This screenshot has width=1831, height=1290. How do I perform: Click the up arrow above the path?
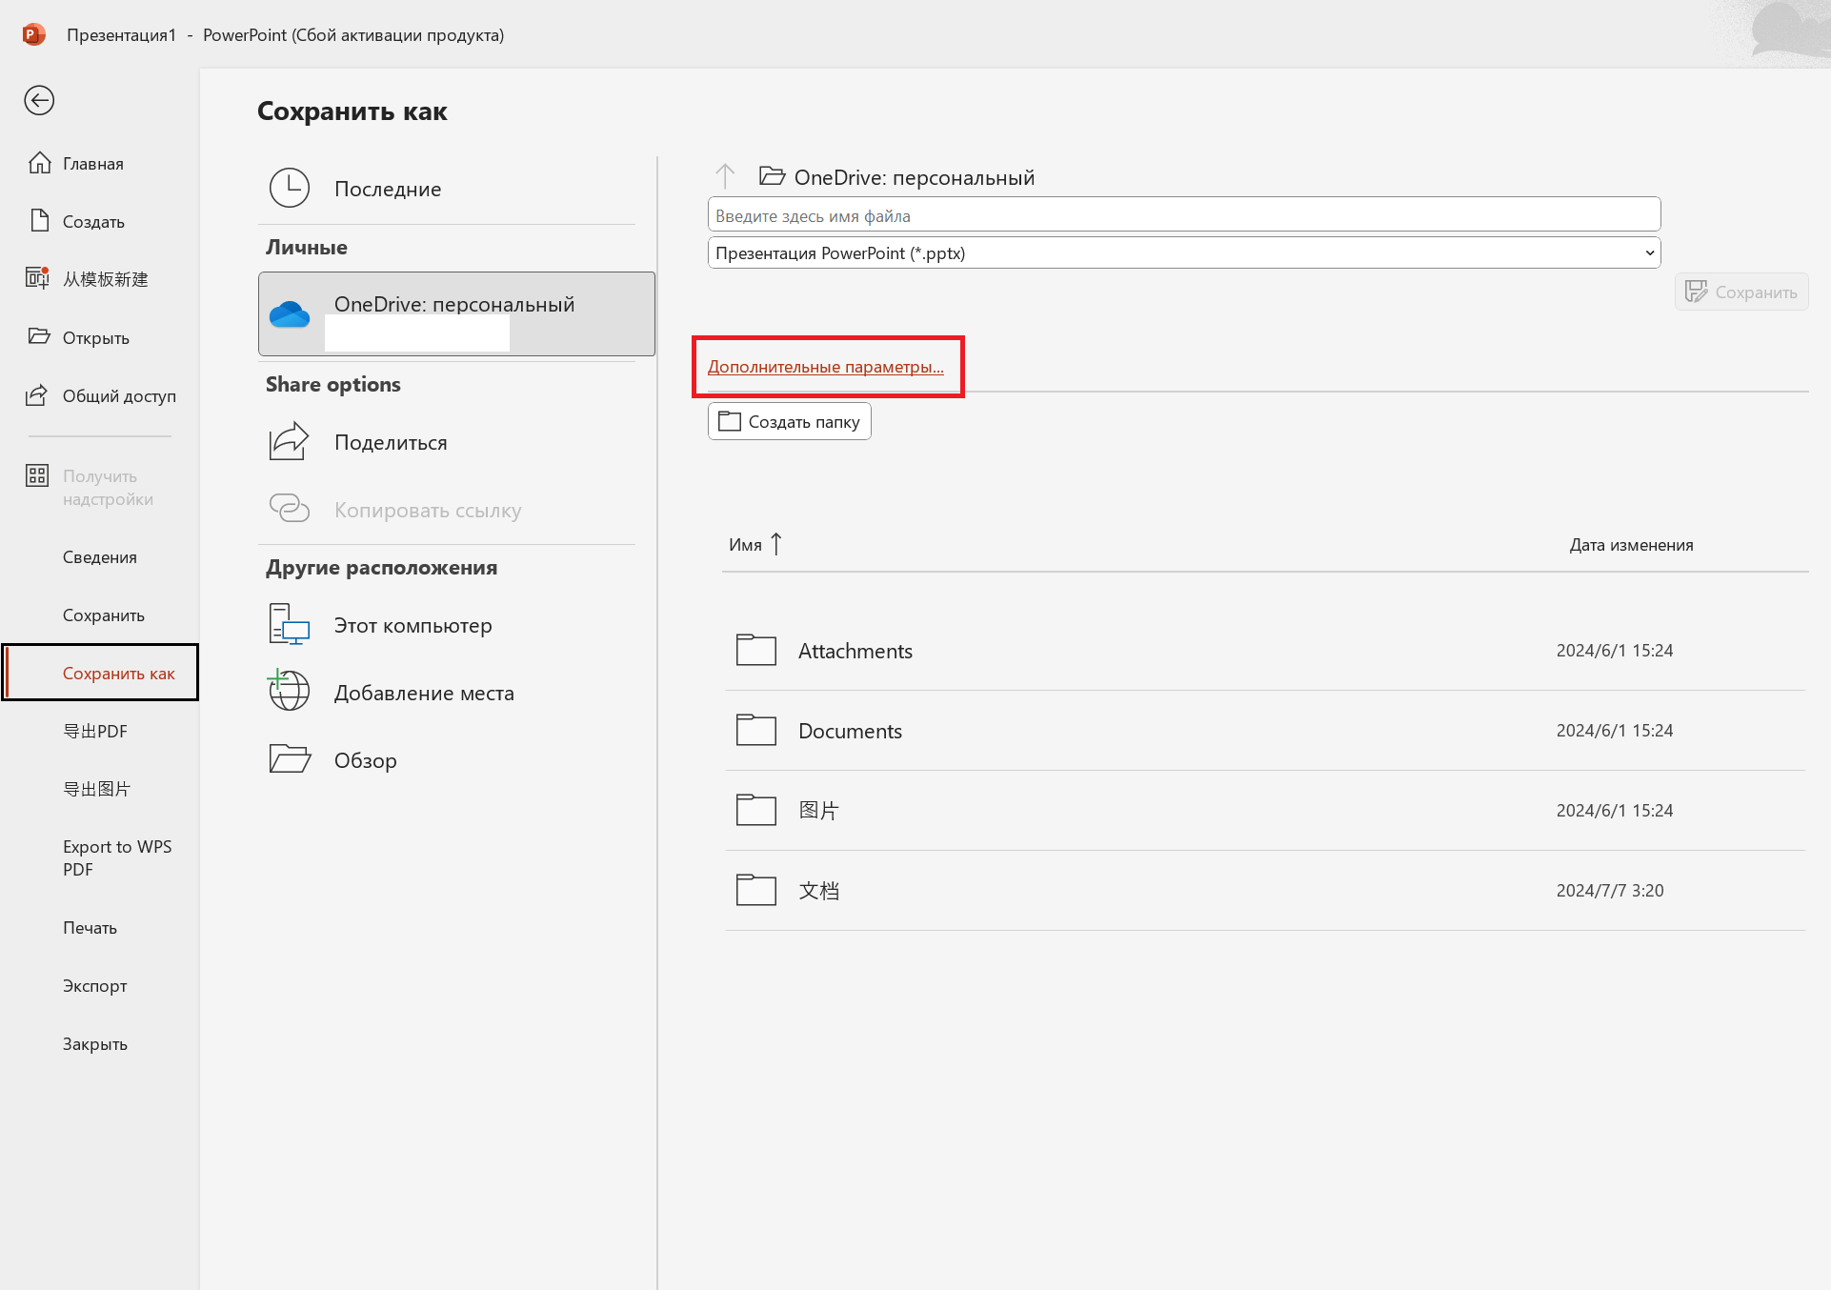point(725,175)
